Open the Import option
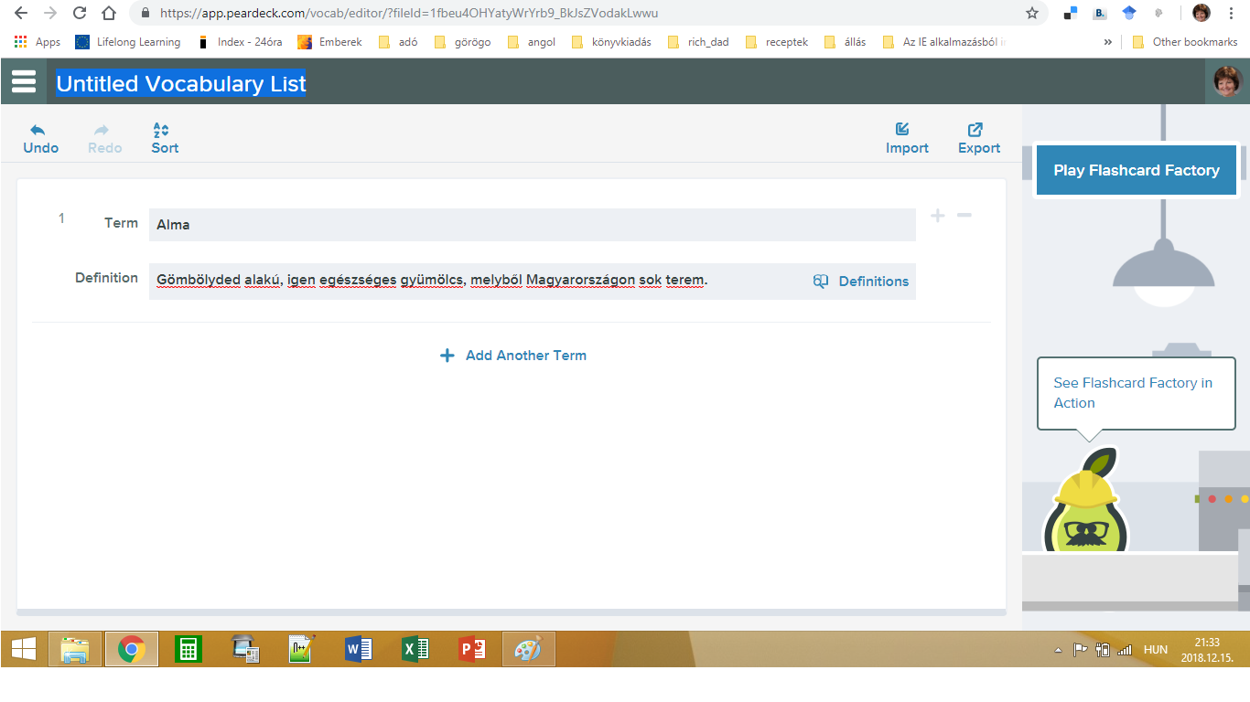 (x=906, y=138)
